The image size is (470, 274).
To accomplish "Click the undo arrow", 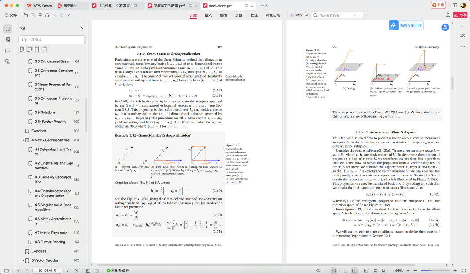I will pos(54,15).
